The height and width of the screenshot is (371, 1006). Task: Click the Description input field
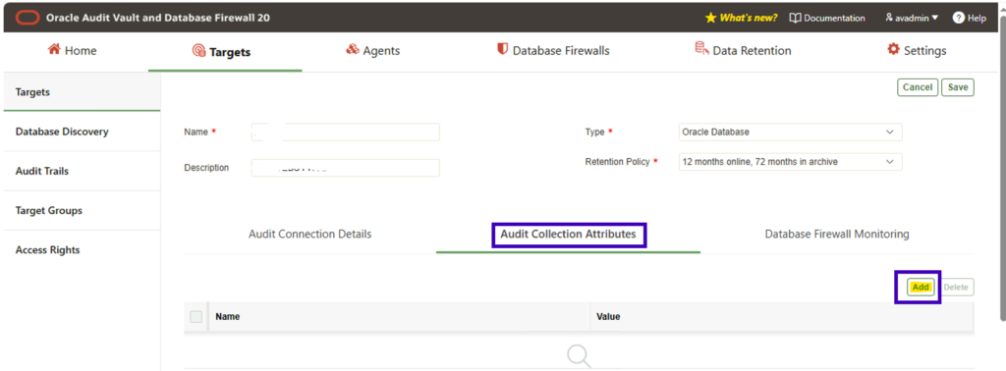point(345,168)
